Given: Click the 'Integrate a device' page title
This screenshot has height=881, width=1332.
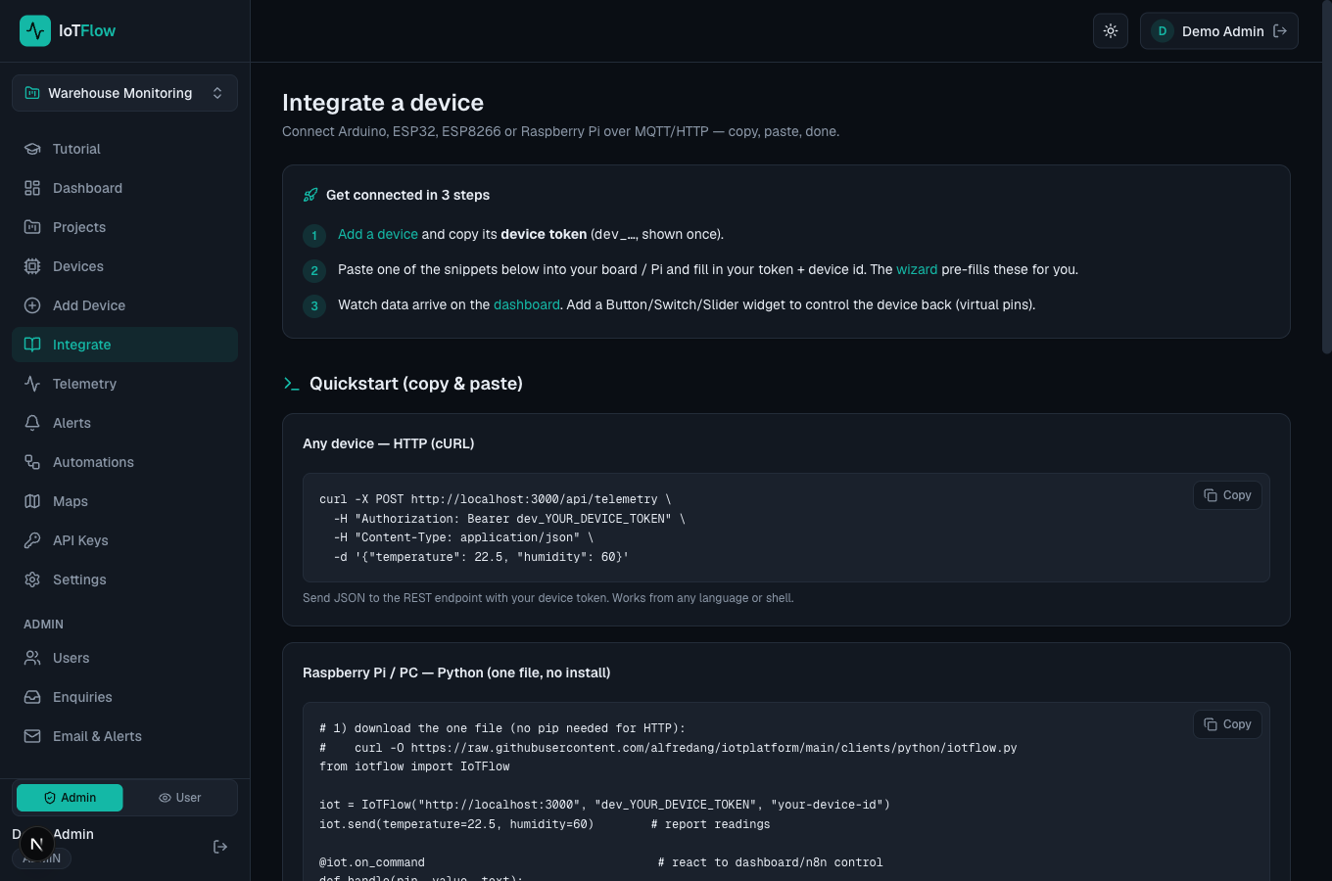Looking at the screenshot, I should 383,103.
